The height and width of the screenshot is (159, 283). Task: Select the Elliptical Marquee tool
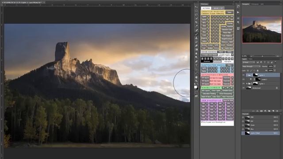coord(196,11)
